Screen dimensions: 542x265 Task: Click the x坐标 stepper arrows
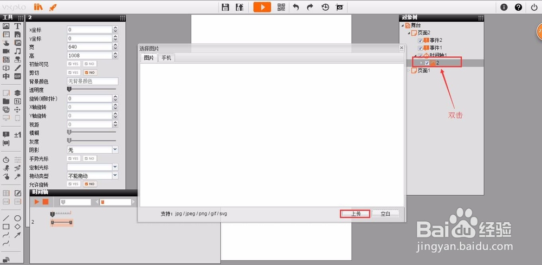(x=115, y=30)
